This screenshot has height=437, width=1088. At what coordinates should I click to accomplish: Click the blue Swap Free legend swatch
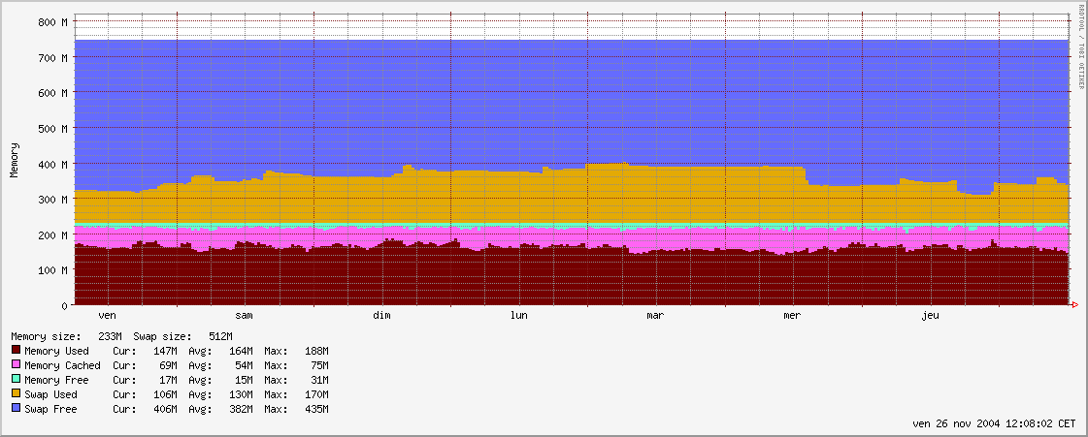16,409
